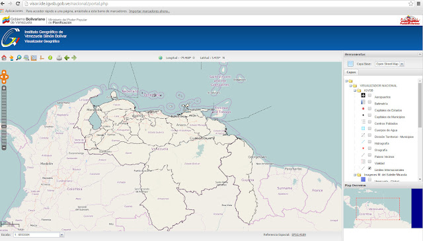Click the base layer square icon beside Capa Base

click(350, 63)
